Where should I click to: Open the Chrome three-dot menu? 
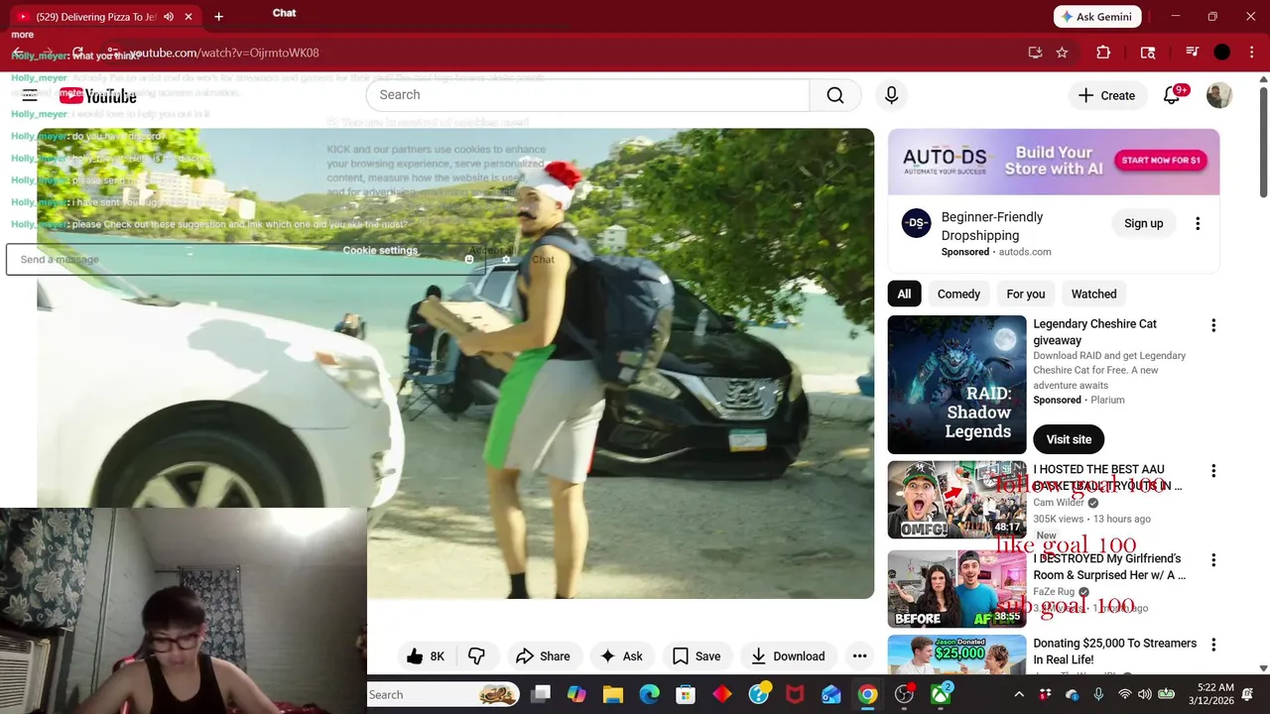coord(1251,53)
